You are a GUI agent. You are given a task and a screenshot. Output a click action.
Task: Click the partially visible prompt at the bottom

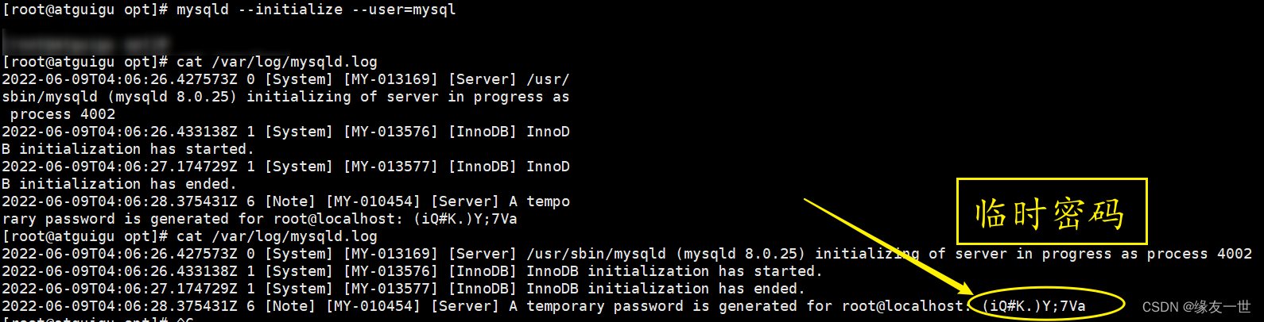(x=97, y=319)
